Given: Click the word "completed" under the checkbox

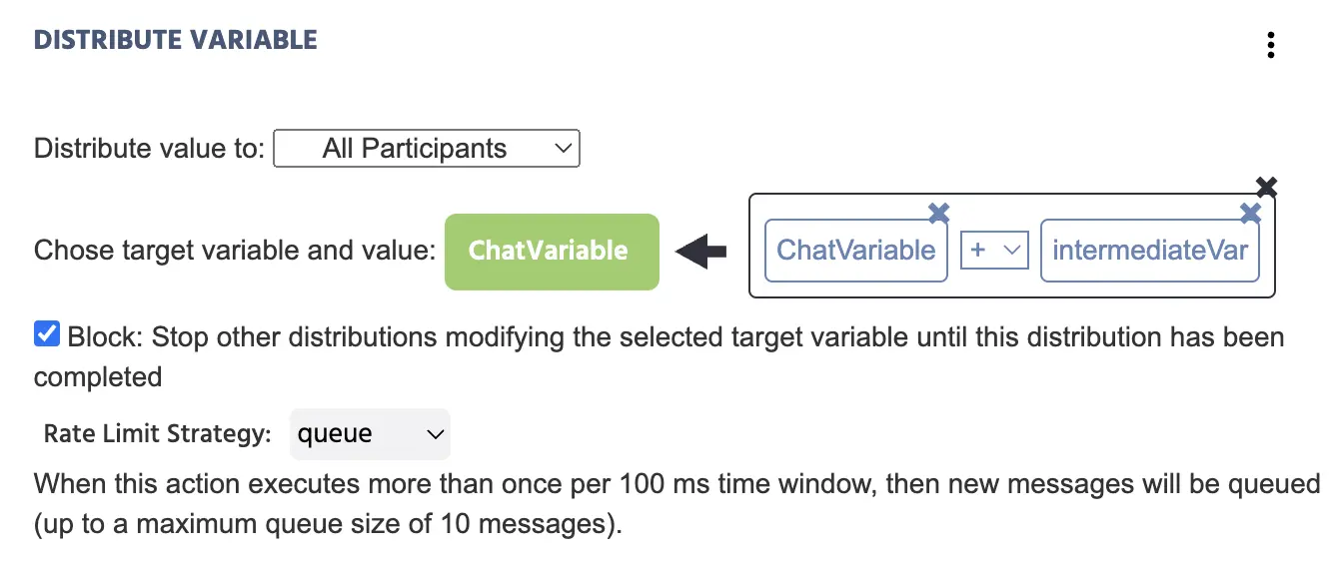Looking at the screenshot, I should (x=98, y=377).
